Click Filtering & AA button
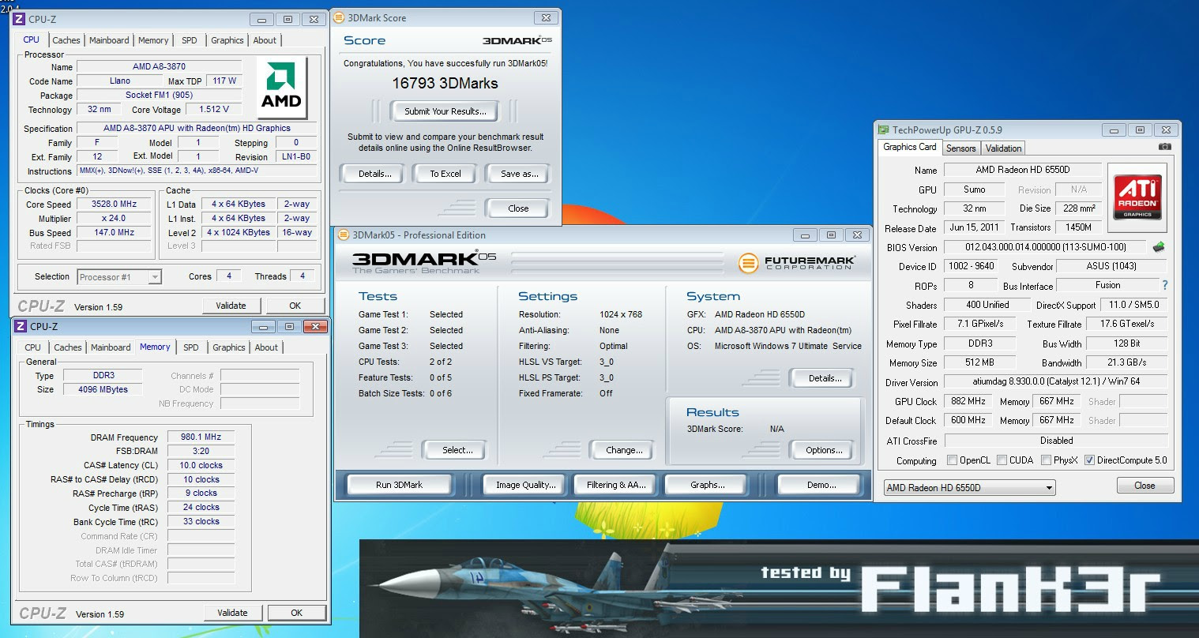The image size is (1199, 638). pos(616,485)
